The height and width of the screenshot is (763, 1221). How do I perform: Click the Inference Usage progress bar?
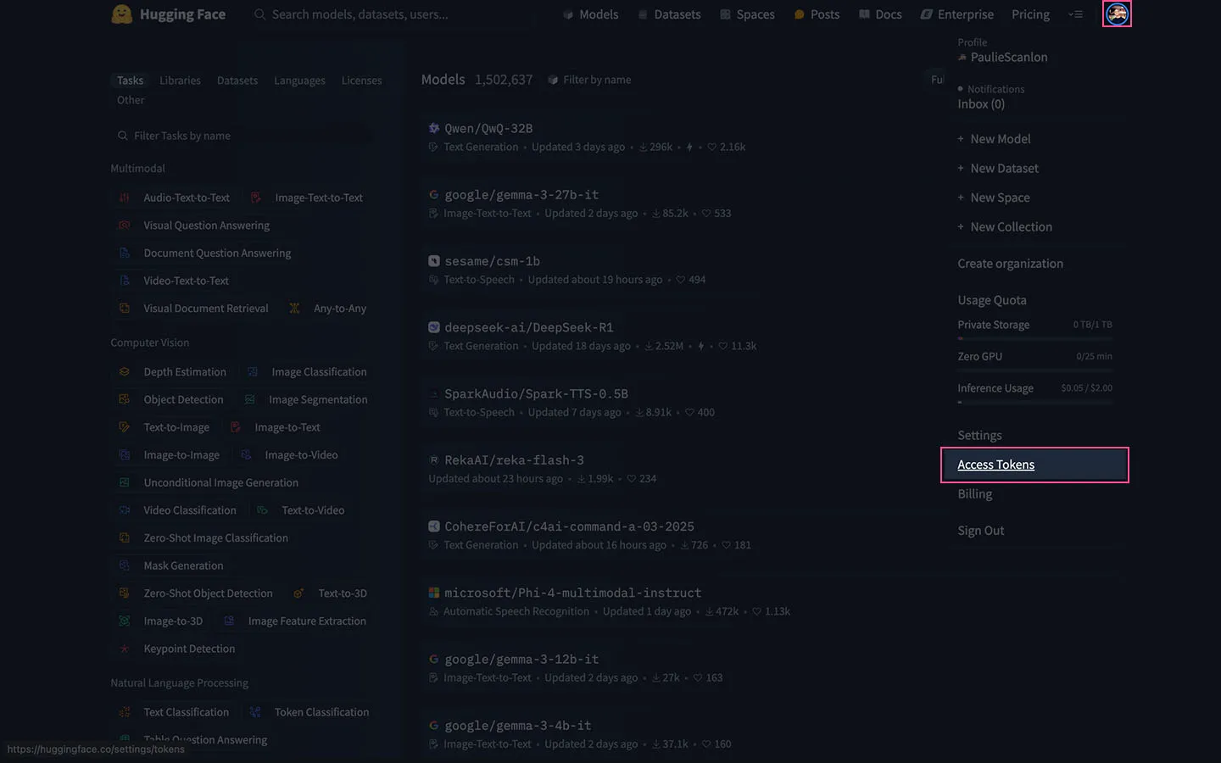(1034, 402)
